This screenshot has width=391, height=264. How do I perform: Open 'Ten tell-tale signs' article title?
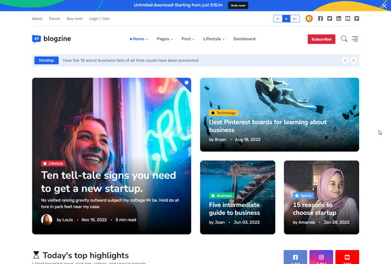pos(108,182)
